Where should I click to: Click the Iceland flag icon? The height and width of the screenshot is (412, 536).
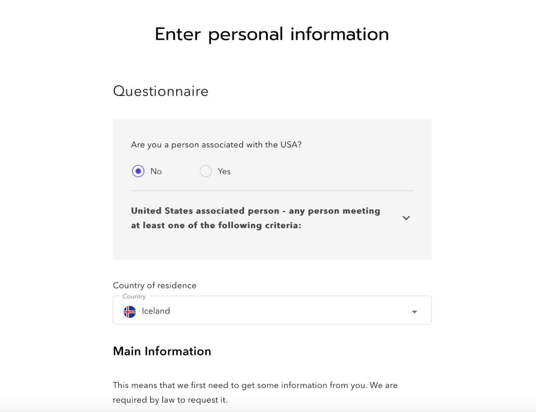pos(130,312)
